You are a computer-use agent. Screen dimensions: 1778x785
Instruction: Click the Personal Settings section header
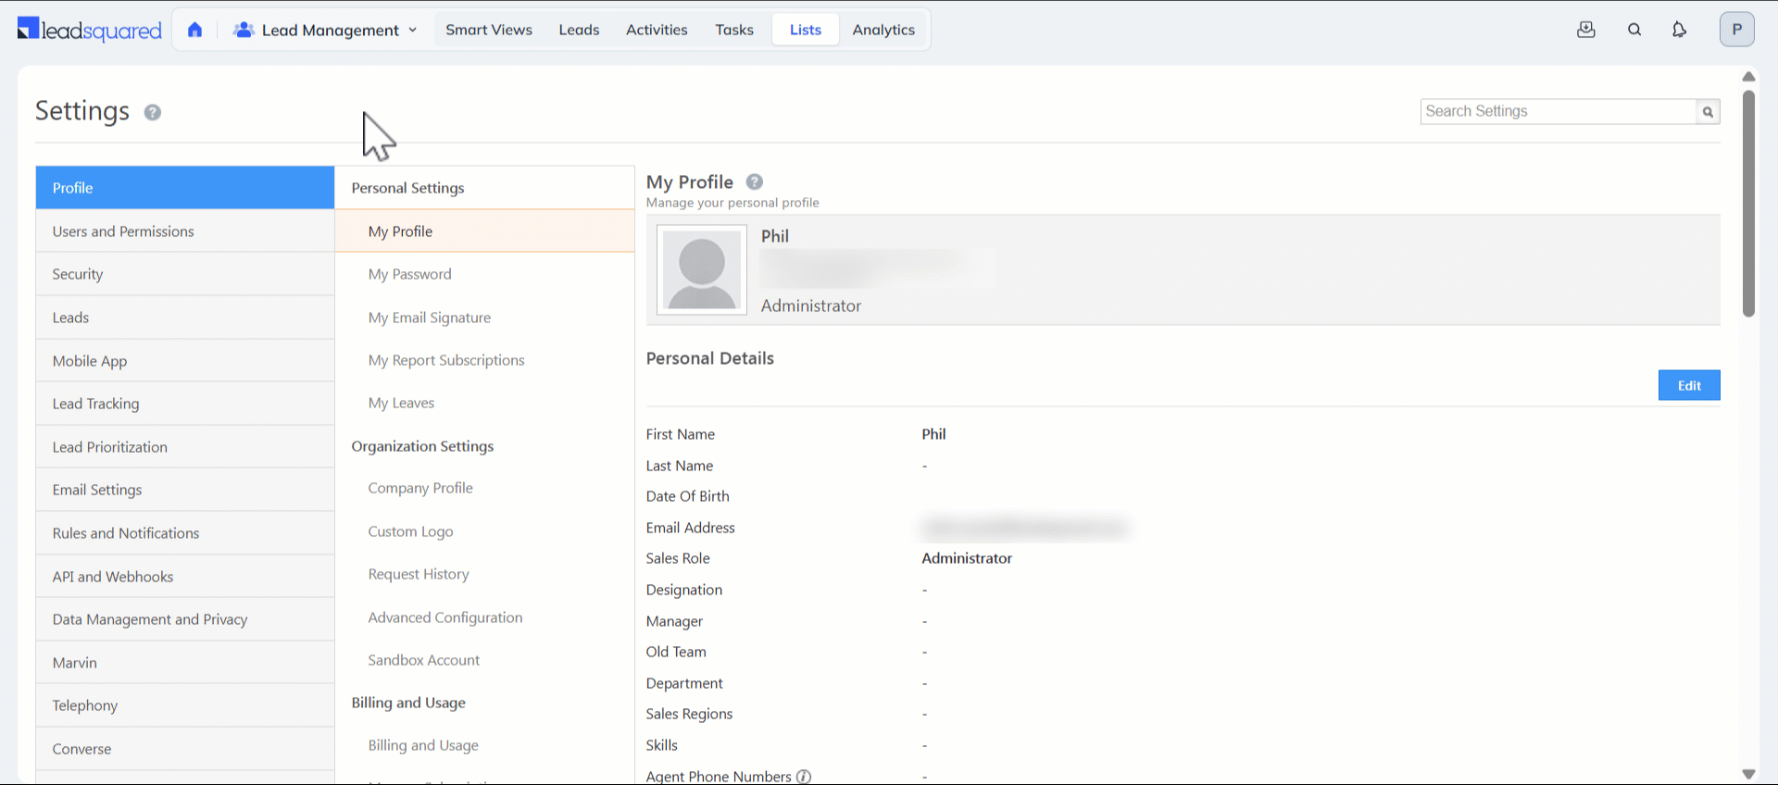coord(407,188)
